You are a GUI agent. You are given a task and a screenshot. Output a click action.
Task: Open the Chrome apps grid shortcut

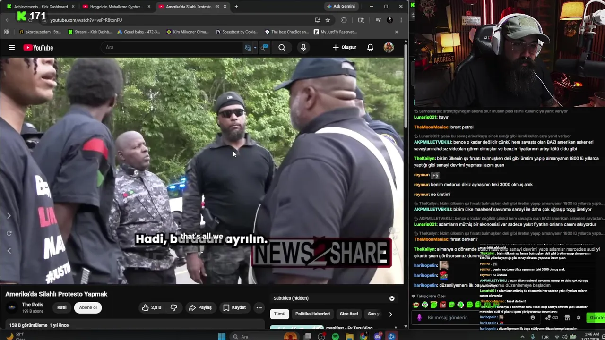pyautogui.click(x=7, y=32)
